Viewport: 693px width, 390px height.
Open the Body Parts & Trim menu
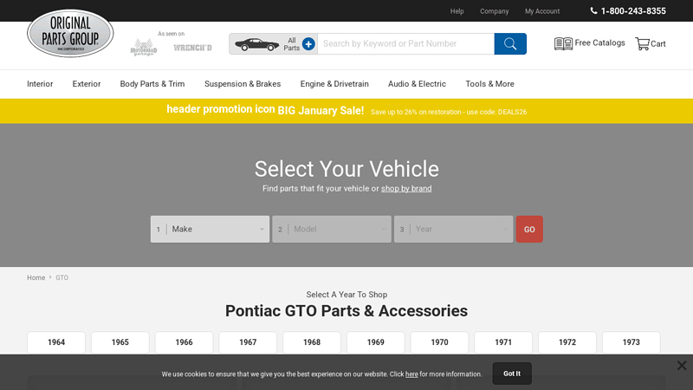[x=152, y=84]
